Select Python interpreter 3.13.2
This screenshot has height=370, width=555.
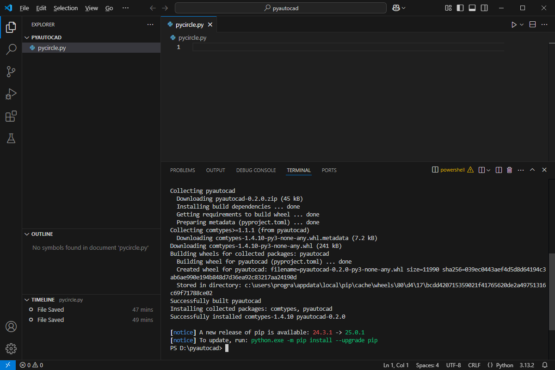click(526, 365)
